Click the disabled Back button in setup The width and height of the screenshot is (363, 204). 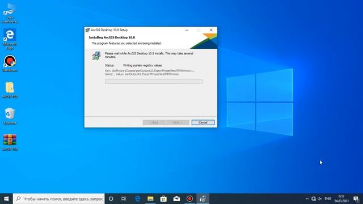(154, 122)
